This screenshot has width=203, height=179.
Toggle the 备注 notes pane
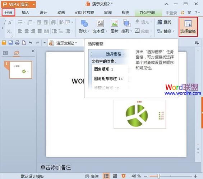[92, 176]
